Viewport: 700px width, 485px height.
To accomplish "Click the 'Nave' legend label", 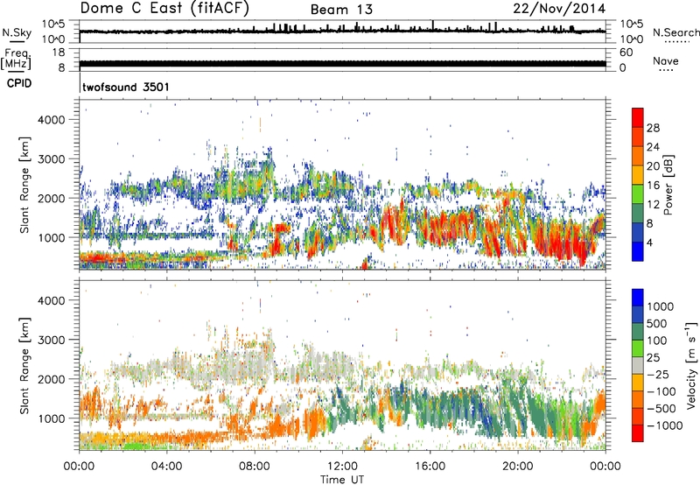I will 666,60.
